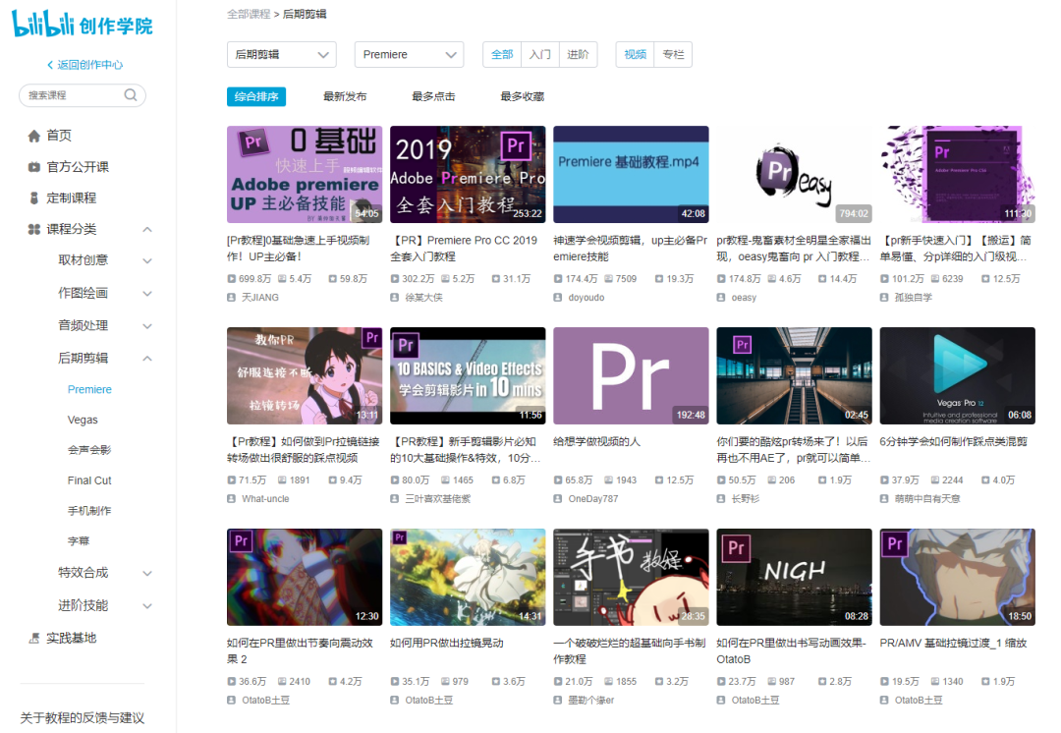Open the 10 BASICS & Video Effects thumbnail
This screenshot has width=1061, height=733.
point(468,375)
